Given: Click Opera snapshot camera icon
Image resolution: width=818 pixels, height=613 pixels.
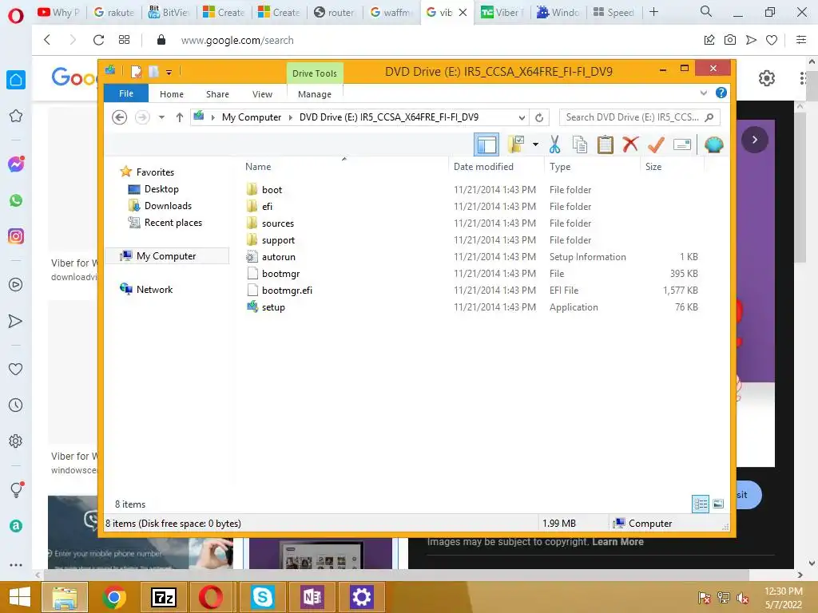Looking at the screenshot, I should pyautogui.click(x=730, y=40).
